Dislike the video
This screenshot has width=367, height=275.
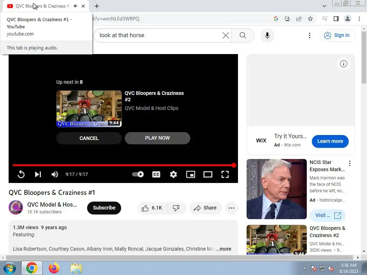pos(176,208)
